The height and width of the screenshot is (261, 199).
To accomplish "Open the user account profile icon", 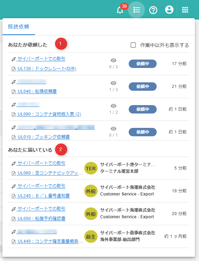I will (x=169, y=10).
